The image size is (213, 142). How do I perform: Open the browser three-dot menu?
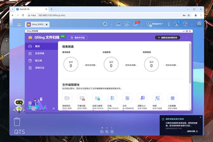[201, 15]
